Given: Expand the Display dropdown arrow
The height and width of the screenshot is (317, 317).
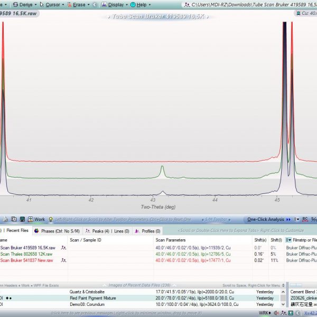Looking at the screenshot, I should (x=127, y=4).
